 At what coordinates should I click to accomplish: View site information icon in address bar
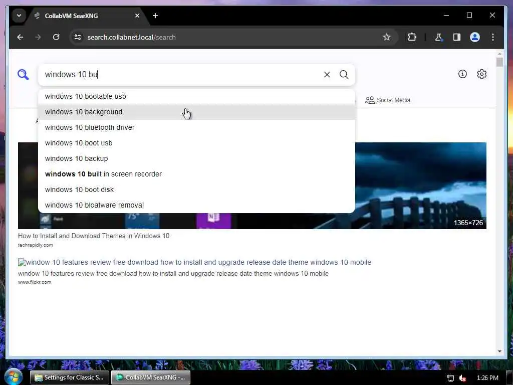tap(78, 37)
